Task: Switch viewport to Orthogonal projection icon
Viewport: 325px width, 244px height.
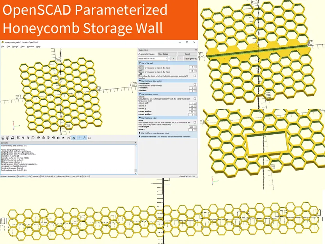Action: [x=74, y=138]
